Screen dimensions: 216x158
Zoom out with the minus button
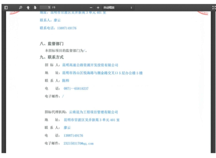coord(91,7)
